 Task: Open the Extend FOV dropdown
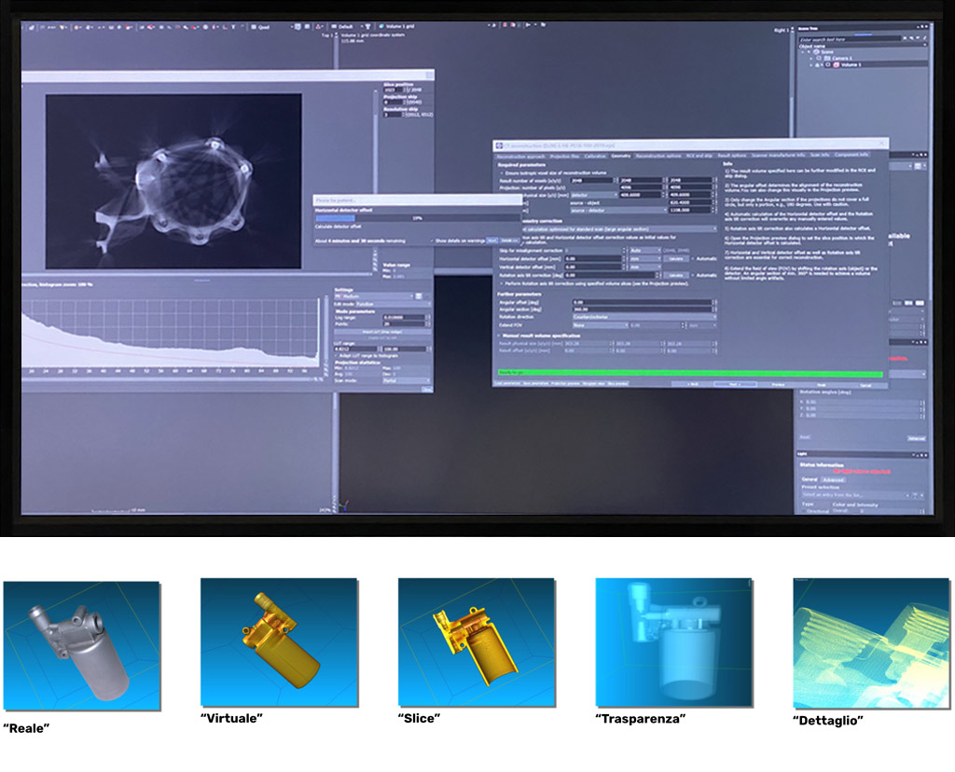(600, 325)
